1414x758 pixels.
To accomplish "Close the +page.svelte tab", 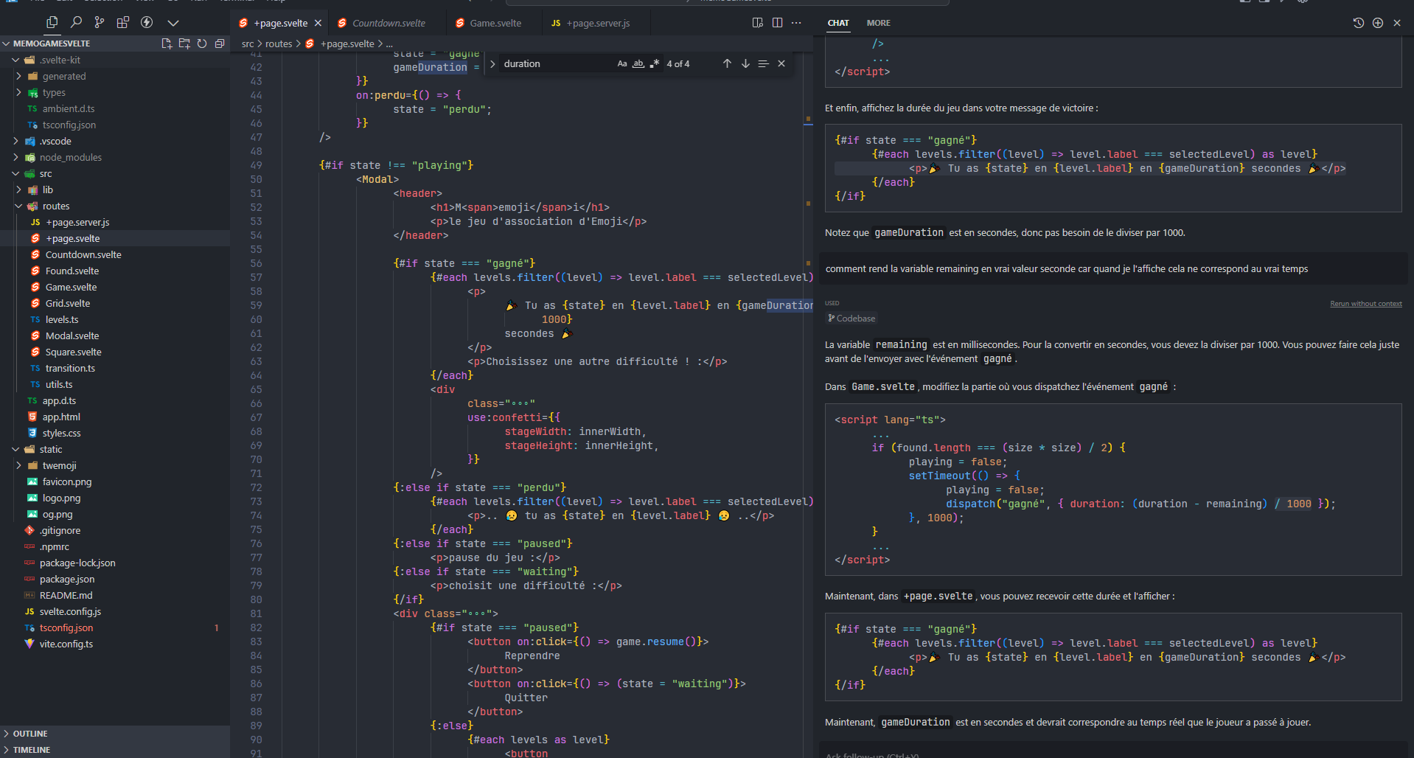I will pos(318,23).
